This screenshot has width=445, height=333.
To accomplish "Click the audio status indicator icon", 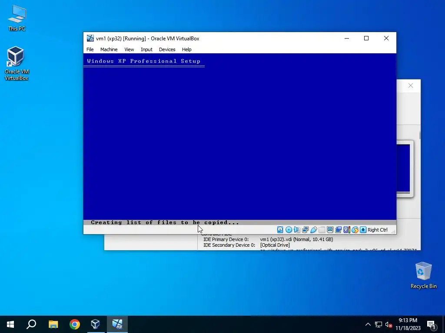I will pos(297,230).
